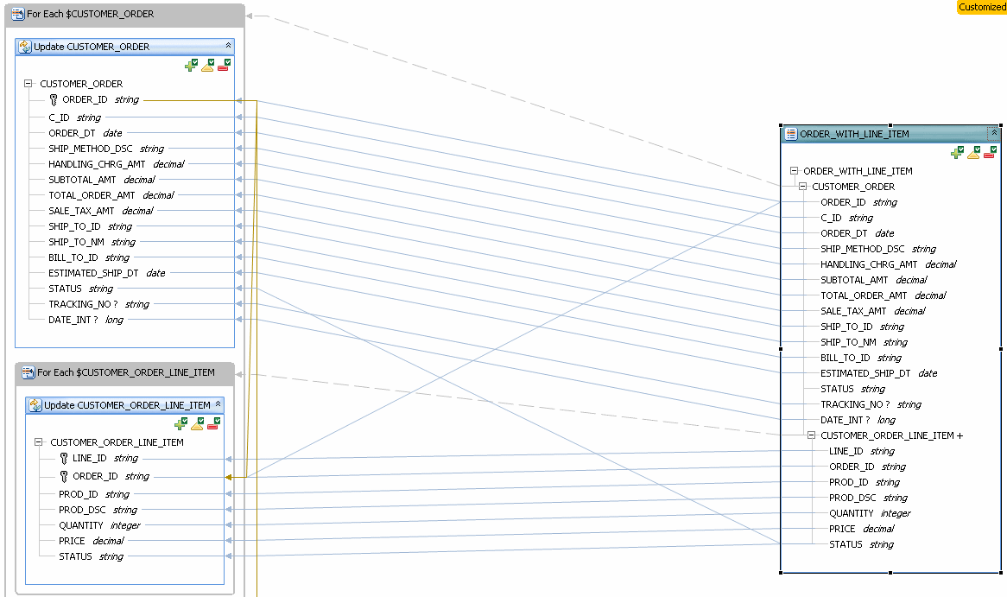Click the Update CUSTOMER_ORDER operation icon
This screenshot has height=597, width=1007.
(x=25, y=47)
